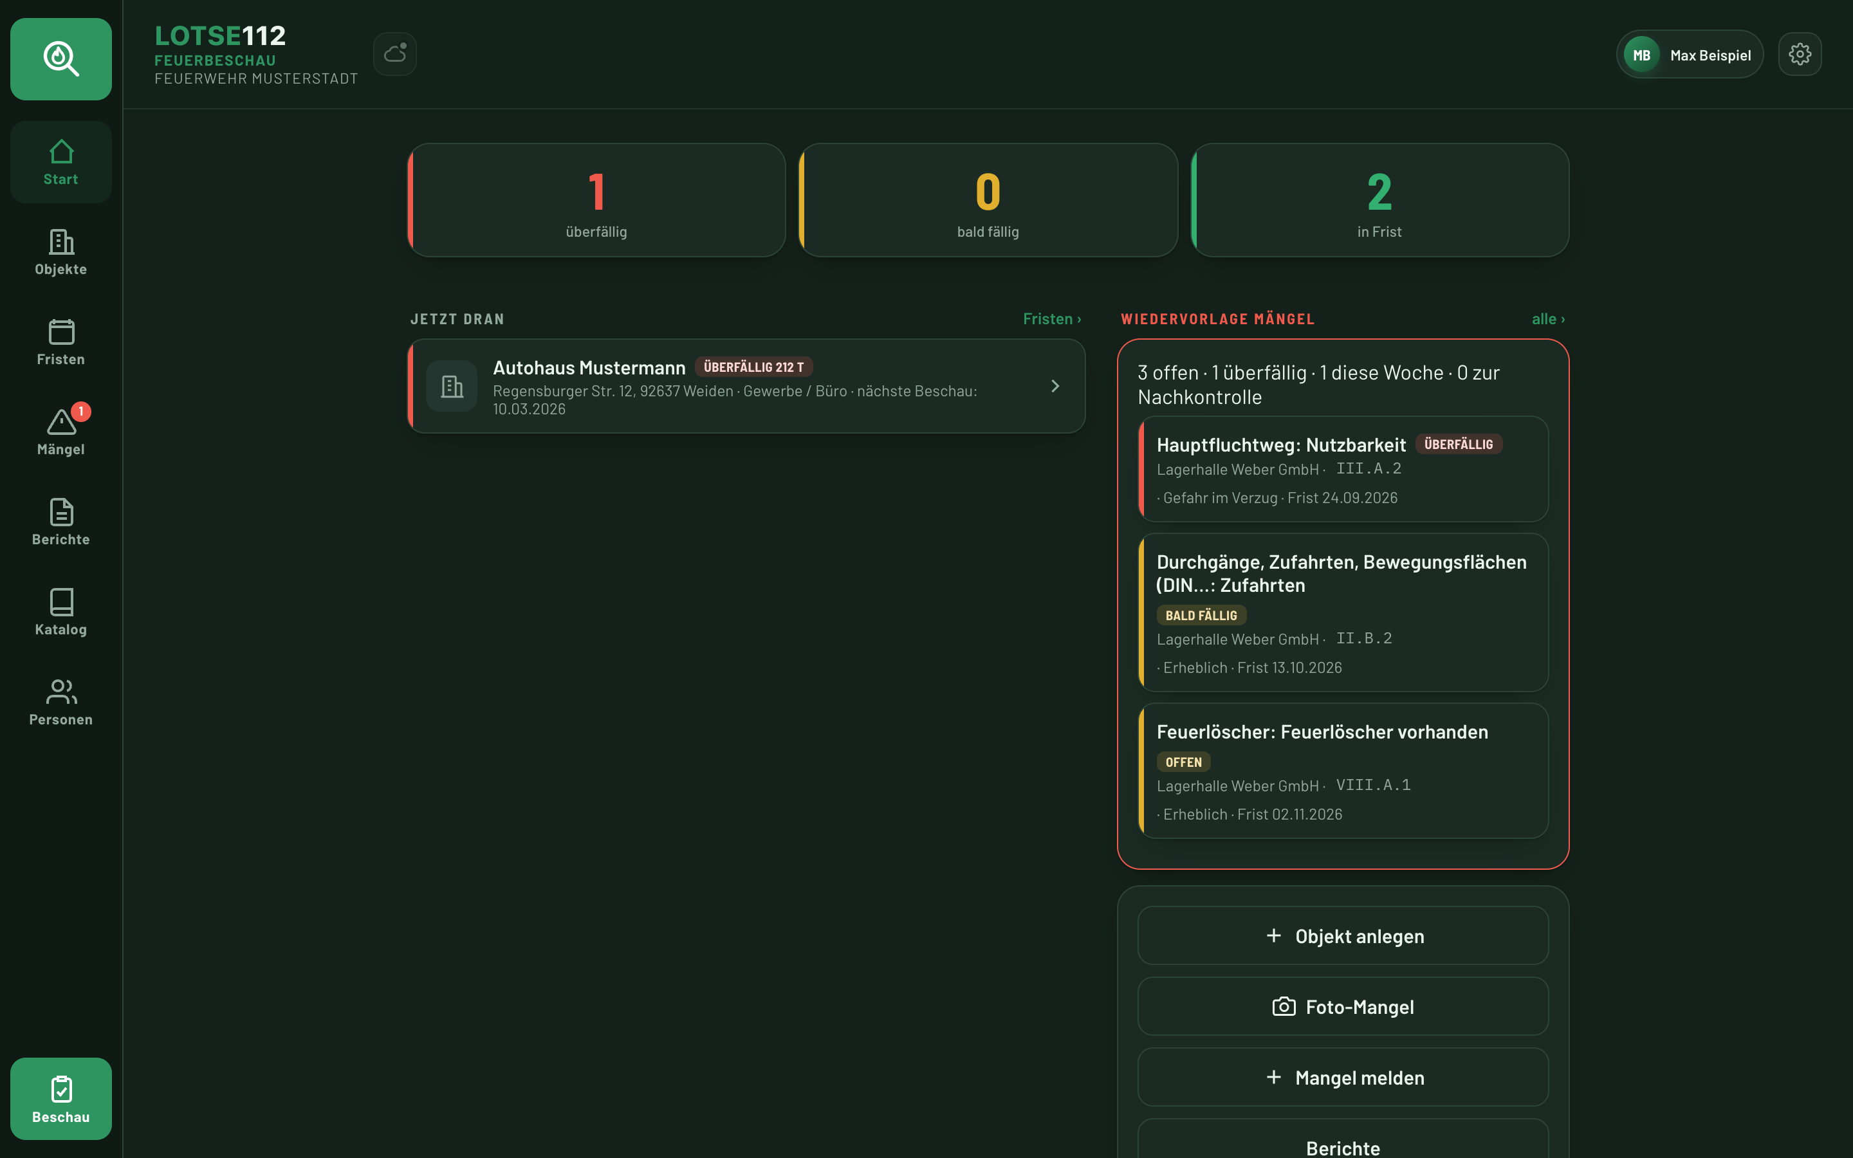Click the LOTSE112 title in the header
The image size is (1853, 1158).
click(220, 35)
